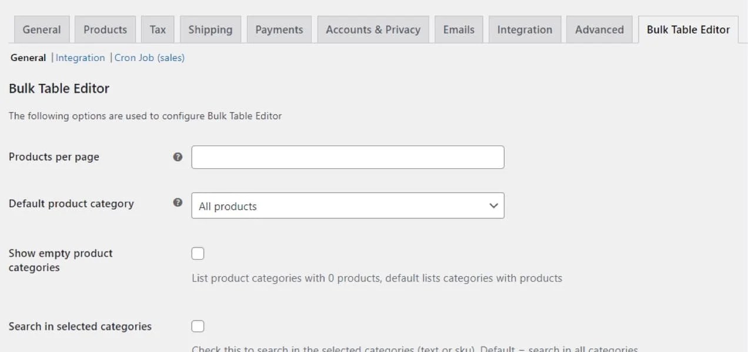Open the Default product category dropdown
Screen dimensions: 748x352
click(347, 206)
